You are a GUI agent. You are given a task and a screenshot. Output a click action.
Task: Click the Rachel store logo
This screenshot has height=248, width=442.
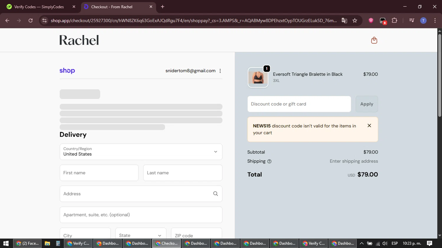[79, 40]
